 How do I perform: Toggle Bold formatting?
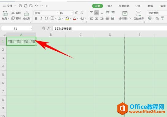point(36,18)
